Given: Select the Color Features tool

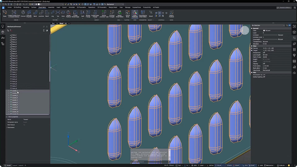Looking at the screenshot, I should [135, 14].
